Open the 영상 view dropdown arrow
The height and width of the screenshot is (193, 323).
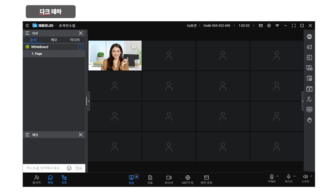click(137, 176)
